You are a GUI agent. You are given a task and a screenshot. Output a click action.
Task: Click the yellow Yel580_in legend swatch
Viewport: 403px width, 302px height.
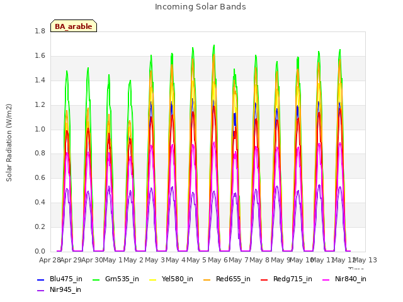(x=152, y=279)
